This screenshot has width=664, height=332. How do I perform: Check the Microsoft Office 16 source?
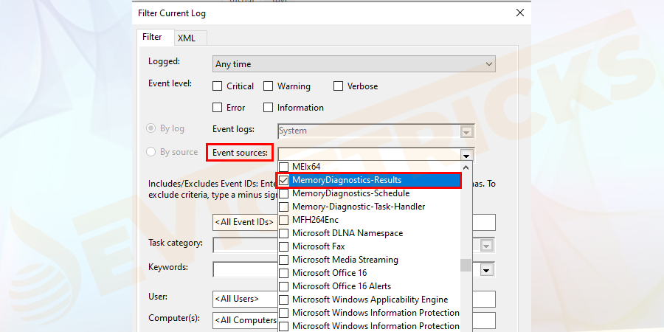(284, 273)
